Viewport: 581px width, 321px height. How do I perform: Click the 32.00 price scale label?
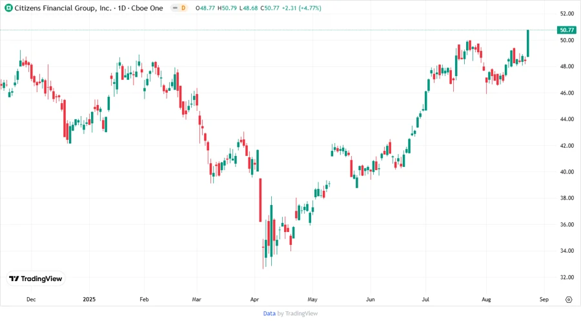[567, 277]
